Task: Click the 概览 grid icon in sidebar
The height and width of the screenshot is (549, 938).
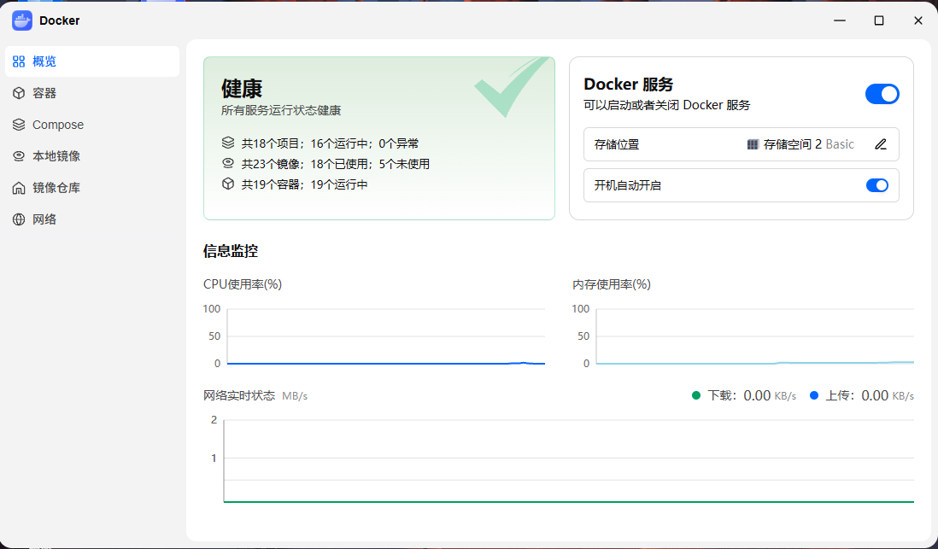Action: coord(19,61)
